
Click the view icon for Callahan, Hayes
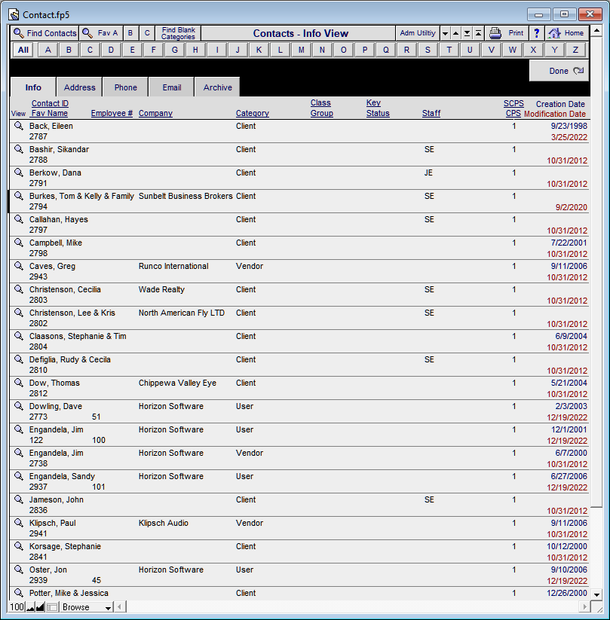tap(19, 219)
